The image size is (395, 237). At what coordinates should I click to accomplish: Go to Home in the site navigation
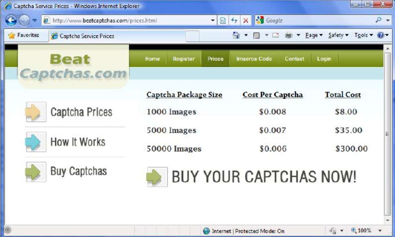(152, 59)
